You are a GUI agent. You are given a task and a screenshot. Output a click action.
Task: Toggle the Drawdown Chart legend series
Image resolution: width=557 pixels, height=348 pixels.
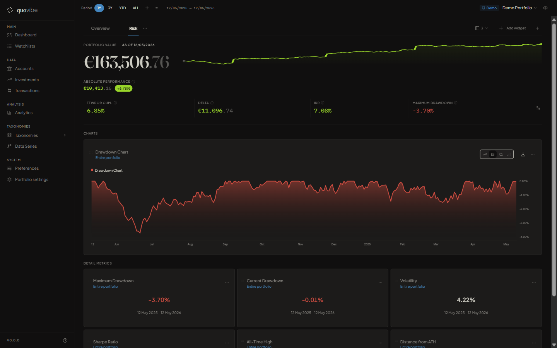(107, 170)
